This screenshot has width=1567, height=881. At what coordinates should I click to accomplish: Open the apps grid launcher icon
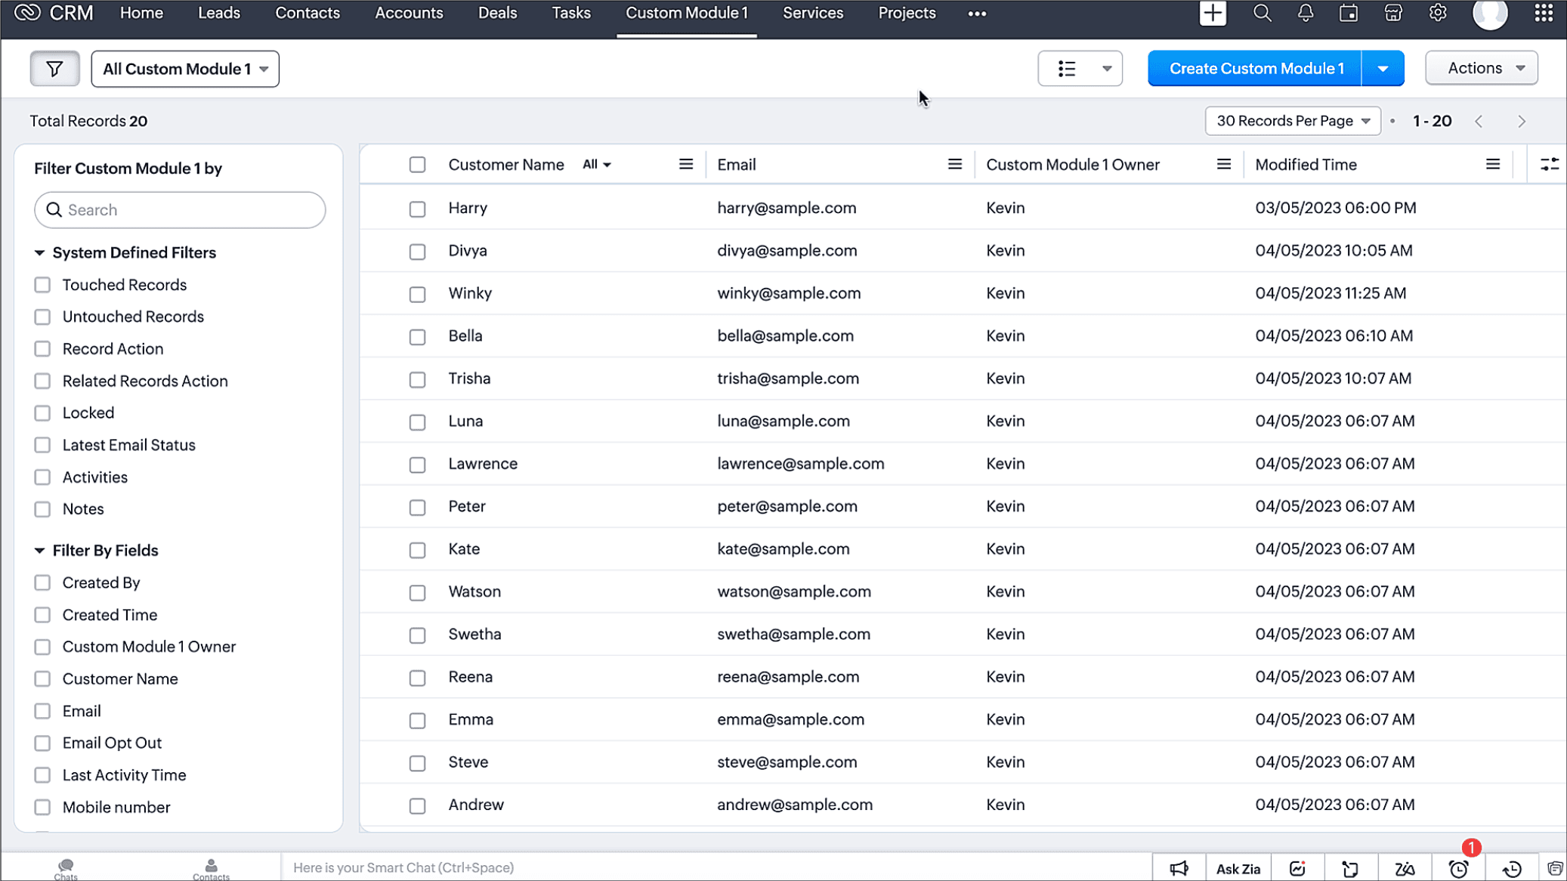(1544, 13)
